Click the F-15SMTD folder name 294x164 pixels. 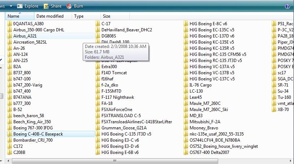(111, 91)
